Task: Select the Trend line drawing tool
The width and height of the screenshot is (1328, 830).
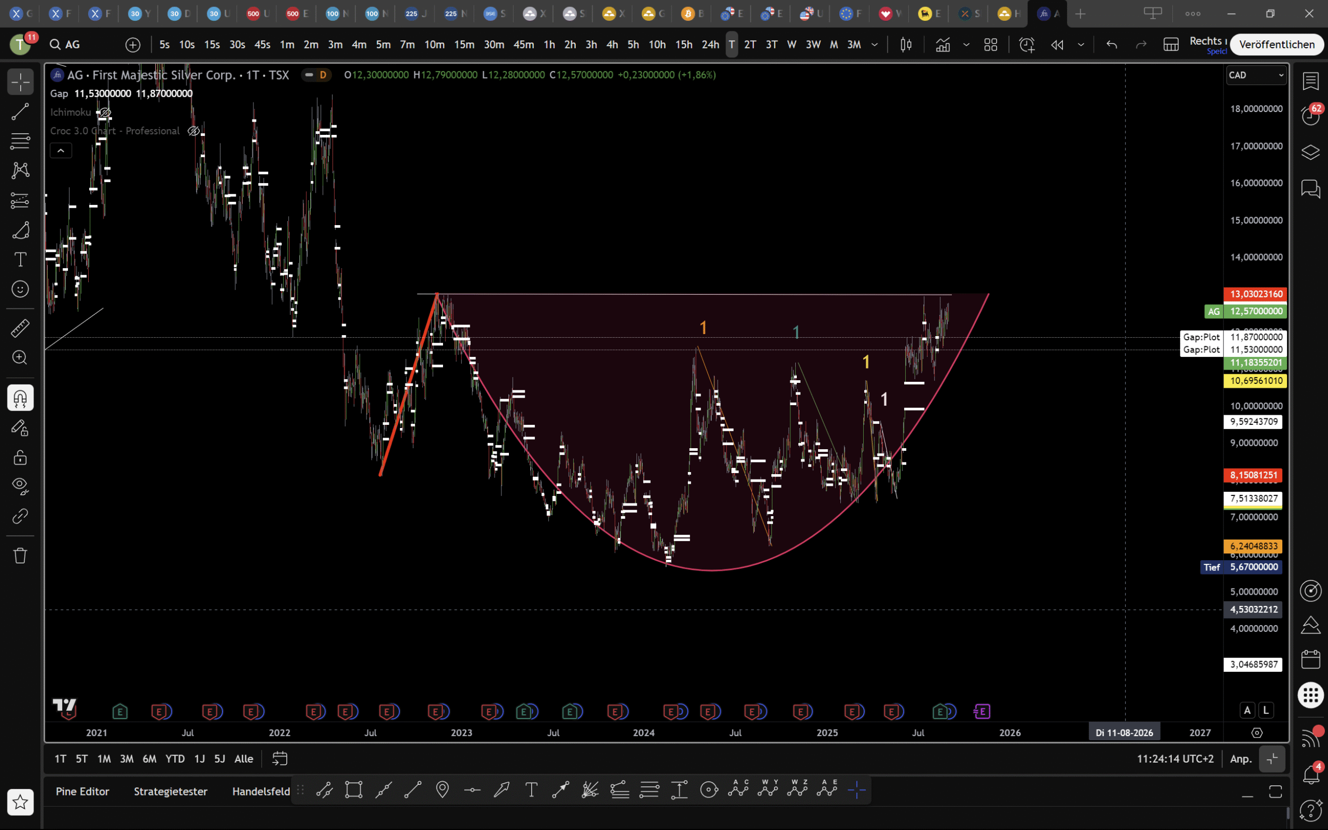Action: click(20, 112)
